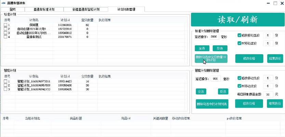The image size is (285, 137).
Task: Click 删除勾选中的计划列表 button
Action: tap(212, 104)
